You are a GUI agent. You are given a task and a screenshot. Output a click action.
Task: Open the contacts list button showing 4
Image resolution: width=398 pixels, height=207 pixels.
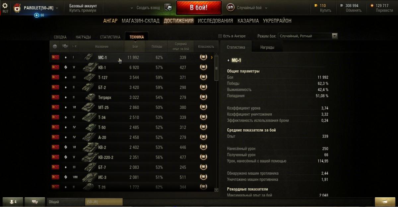click(x=13, y=202)
